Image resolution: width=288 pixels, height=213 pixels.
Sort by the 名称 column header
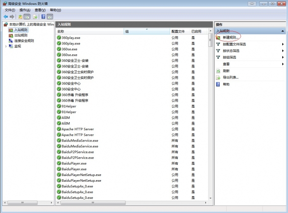tap(90, 31)
